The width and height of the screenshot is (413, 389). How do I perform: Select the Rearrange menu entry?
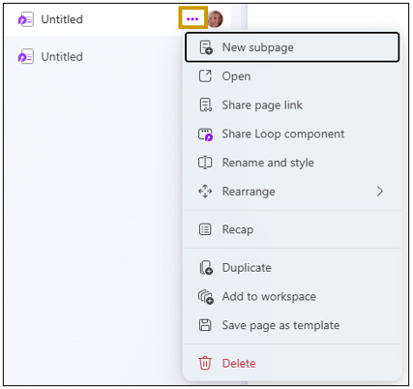[x=292, y=192]
